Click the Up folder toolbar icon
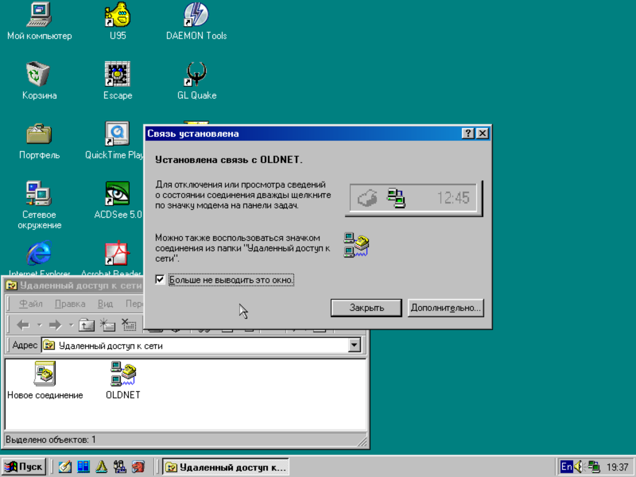 tap(87, 325)
